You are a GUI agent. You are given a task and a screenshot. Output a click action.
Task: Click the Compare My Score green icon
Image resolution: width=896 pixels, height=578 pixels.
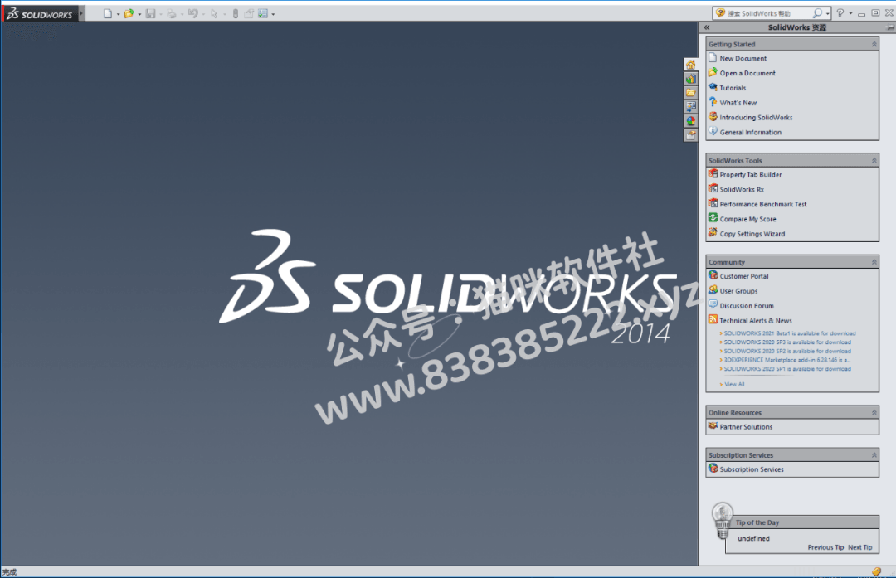pyautogui.click(x=713, y=218)
